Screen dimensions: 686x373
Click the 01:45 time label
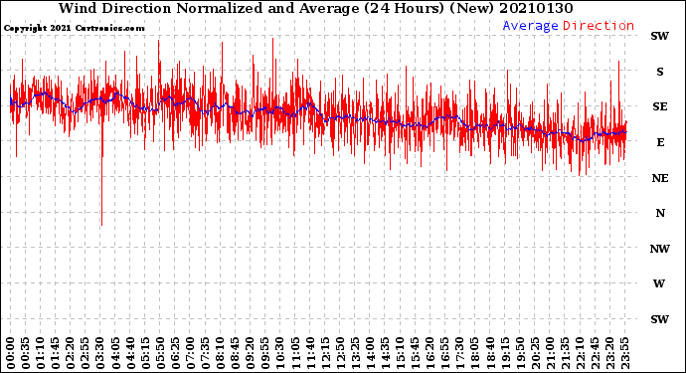pos(56,353)
